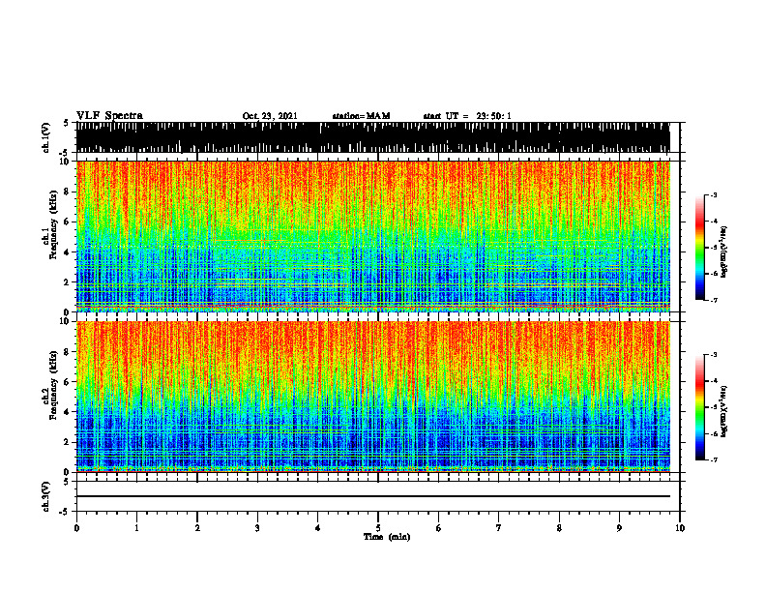Click the time axis tick label "1"
766x592 pixels.
click(x=136, y=528)
